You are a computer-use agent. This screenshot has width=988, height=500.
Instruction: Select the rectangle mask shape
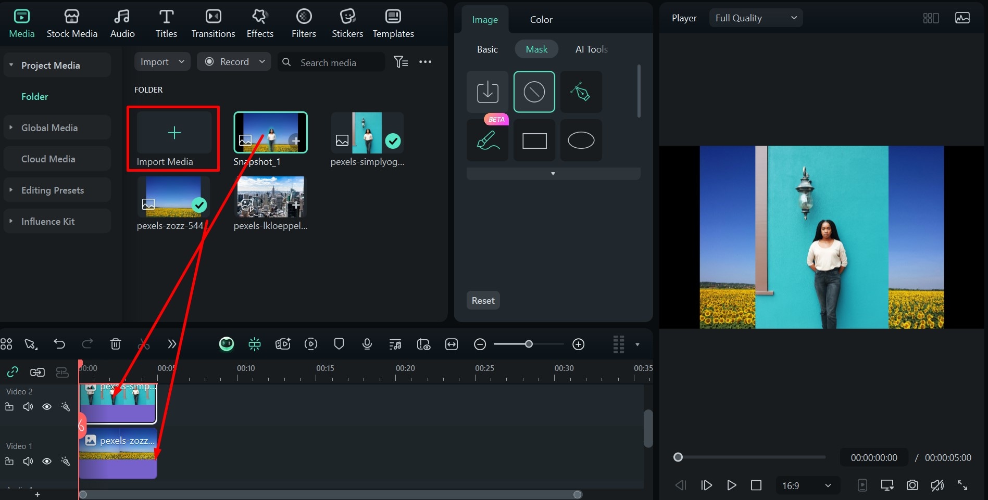534,140
